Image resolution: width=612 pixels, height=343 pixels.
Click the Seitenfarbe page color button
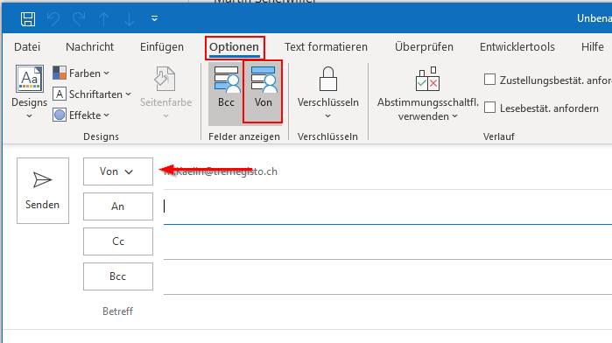tap(165, 92)
